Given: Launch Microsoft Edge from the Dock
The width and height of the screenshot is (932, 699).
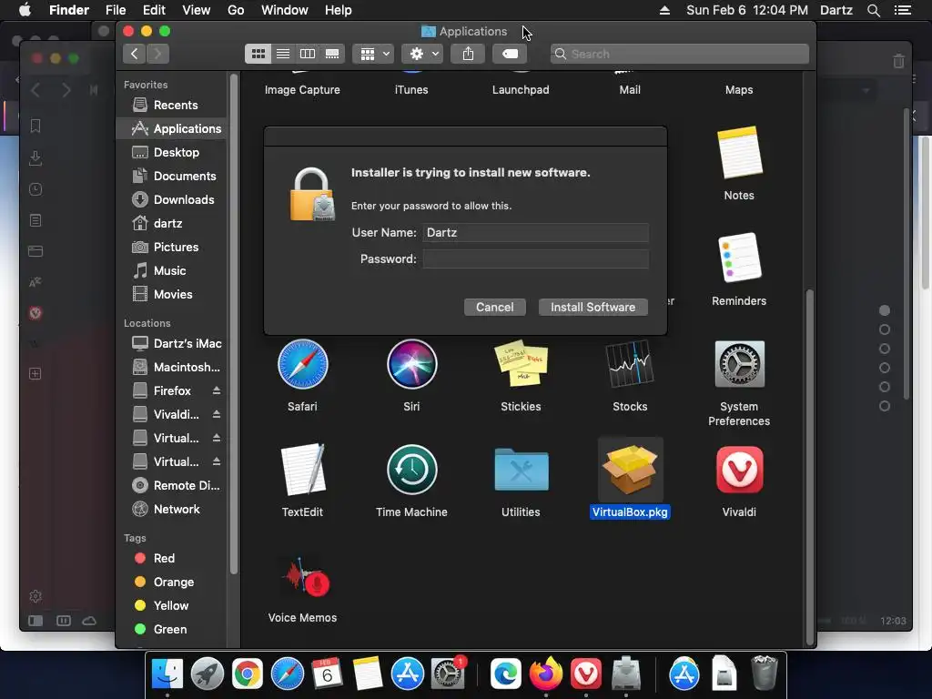Looking at the screenshot, I should pos(506,674).
